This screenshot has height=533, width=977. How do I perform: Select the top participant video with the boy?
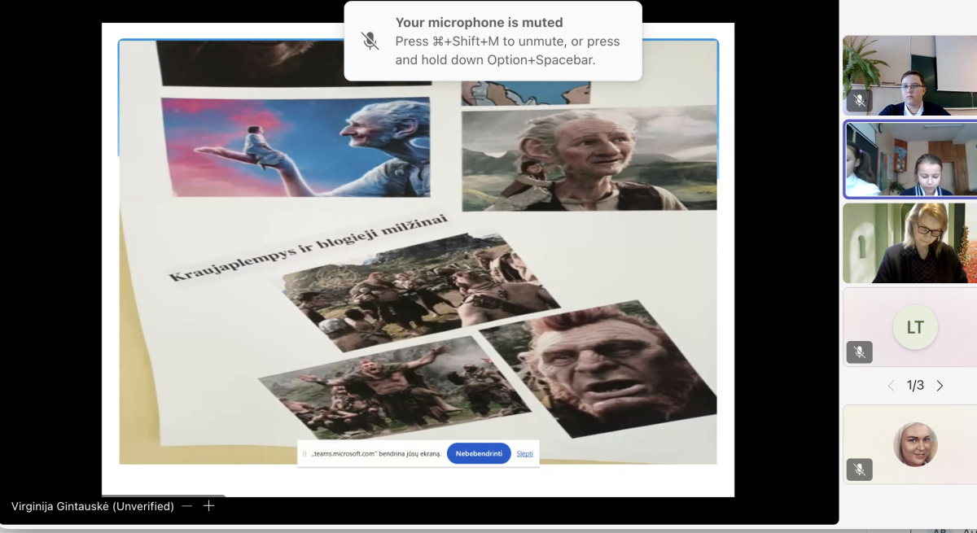point(909,75)
